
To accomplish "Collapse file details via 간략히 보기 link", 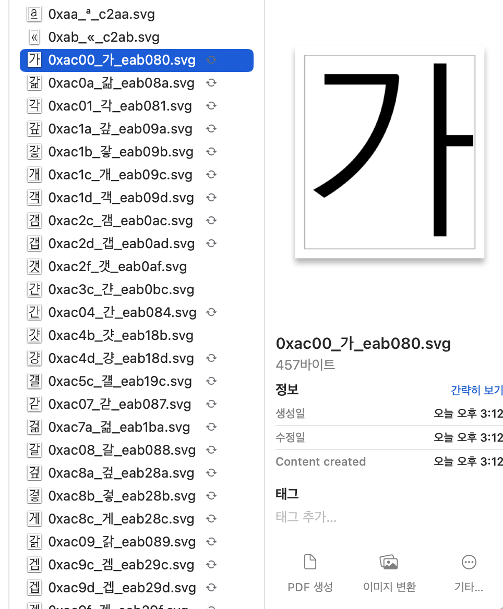I will 476,390.
